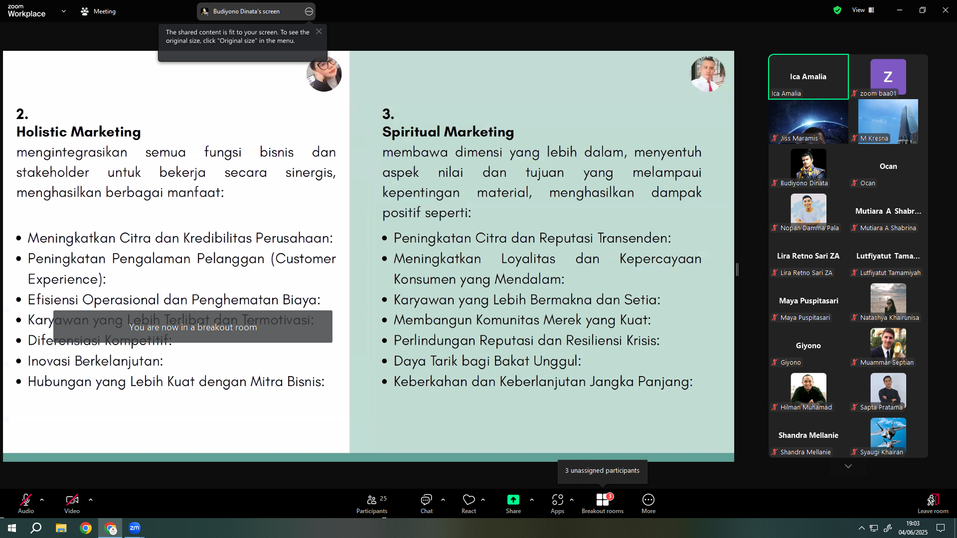Unmute microphone with the Audio button
957x538 pixels.
26,503
